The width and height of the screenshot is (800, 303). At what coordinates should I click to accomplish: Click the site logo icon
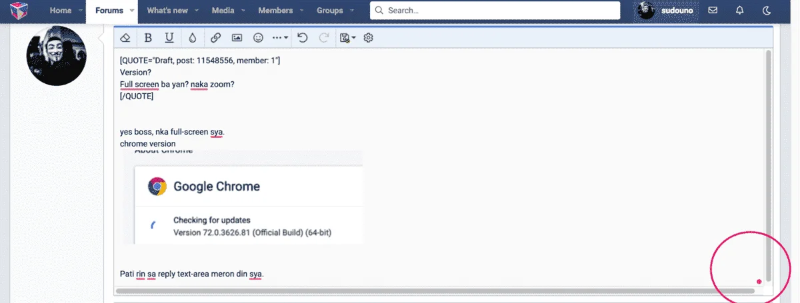pyautogui.click(x=19, y=11)
